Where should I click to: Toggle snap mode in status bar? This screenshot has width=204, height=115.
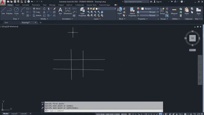pos(133,114)
